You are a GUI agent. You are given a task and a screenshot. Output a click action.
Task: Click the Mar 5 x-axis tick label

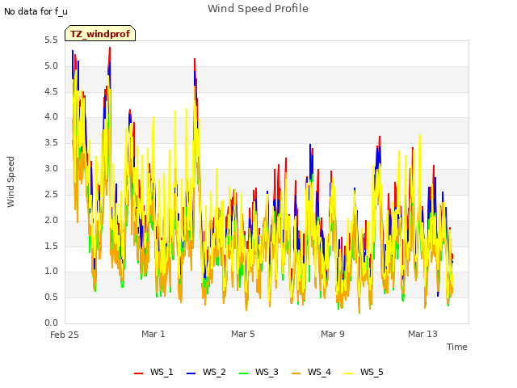coord(243,334)
